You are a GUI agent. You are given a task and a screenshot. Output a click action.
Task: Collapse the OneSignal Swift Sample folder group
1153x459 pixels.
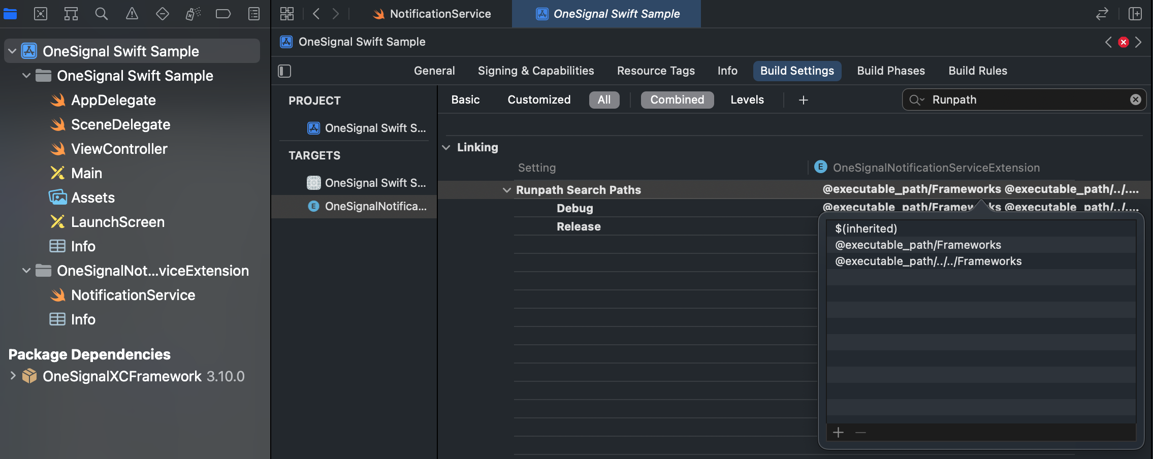[26, 76]
